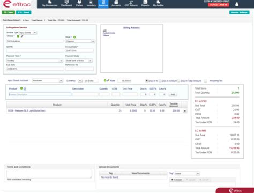Click the red Total Amount value 224.00

236,118
